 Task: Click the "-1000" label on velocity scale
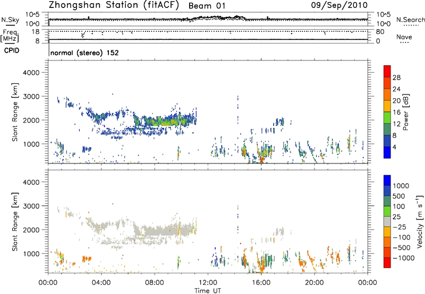pyautogui.click(x=403, y=258)
